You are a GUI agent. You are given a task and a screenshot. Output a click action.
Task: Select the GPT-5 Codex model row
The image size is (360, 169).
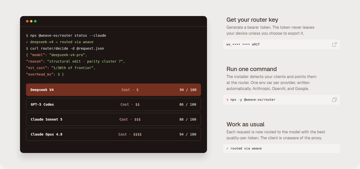pos(113,105)
